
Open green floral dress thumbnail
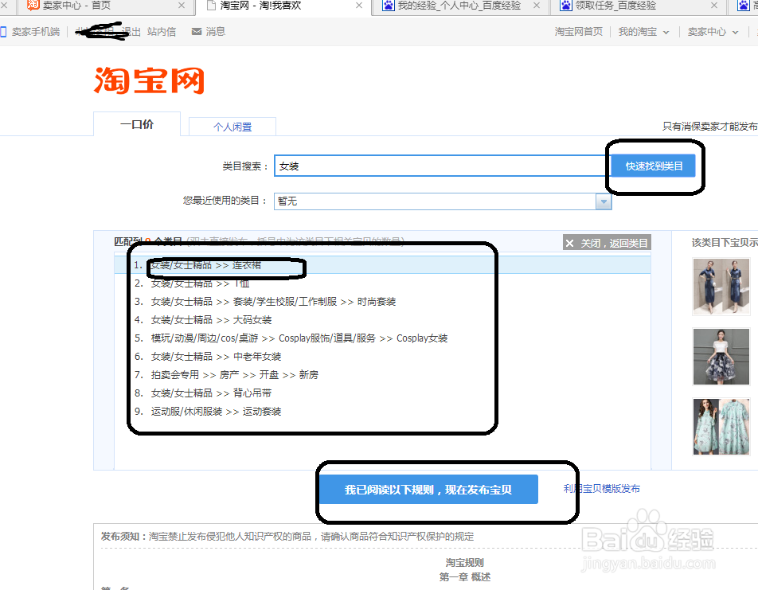tap(721, 427)
